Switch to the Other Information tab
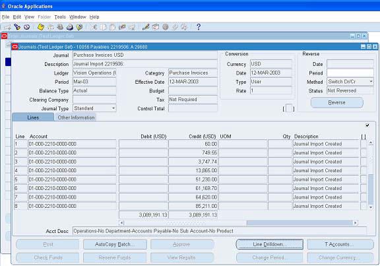 pyautogui.click(x=76, y=117)
